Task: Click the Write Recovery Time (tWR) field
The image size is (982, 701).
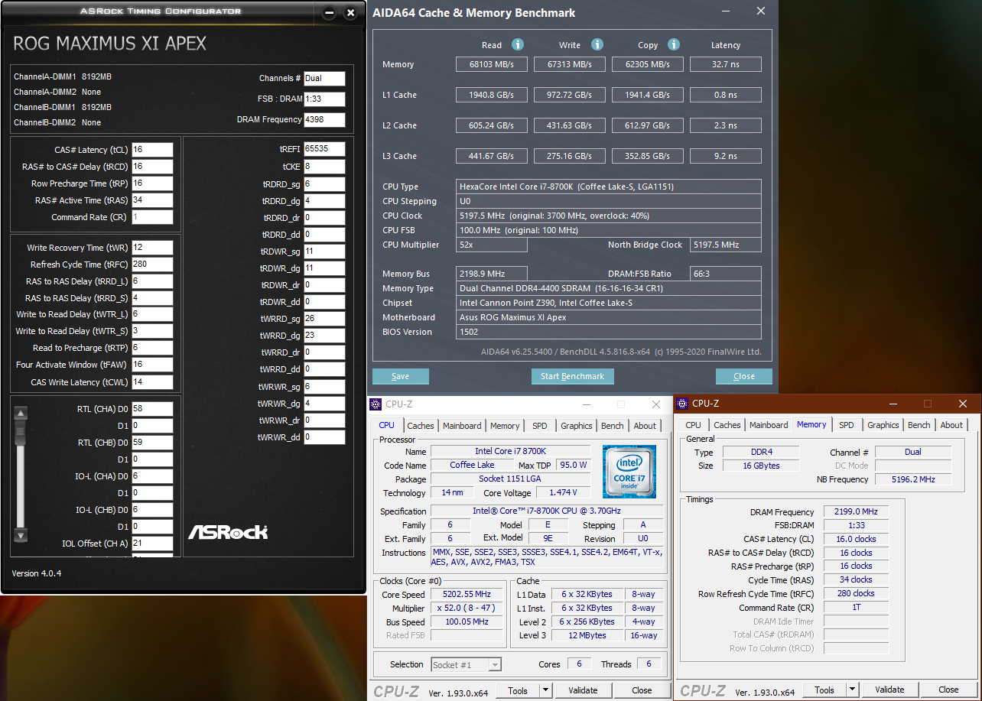Action: click(x=152, y=248)
